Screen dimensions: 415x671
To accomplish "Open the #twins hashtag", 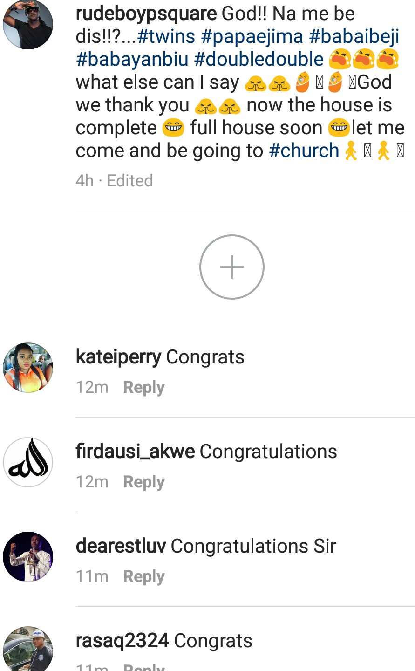I will point(166,36).
